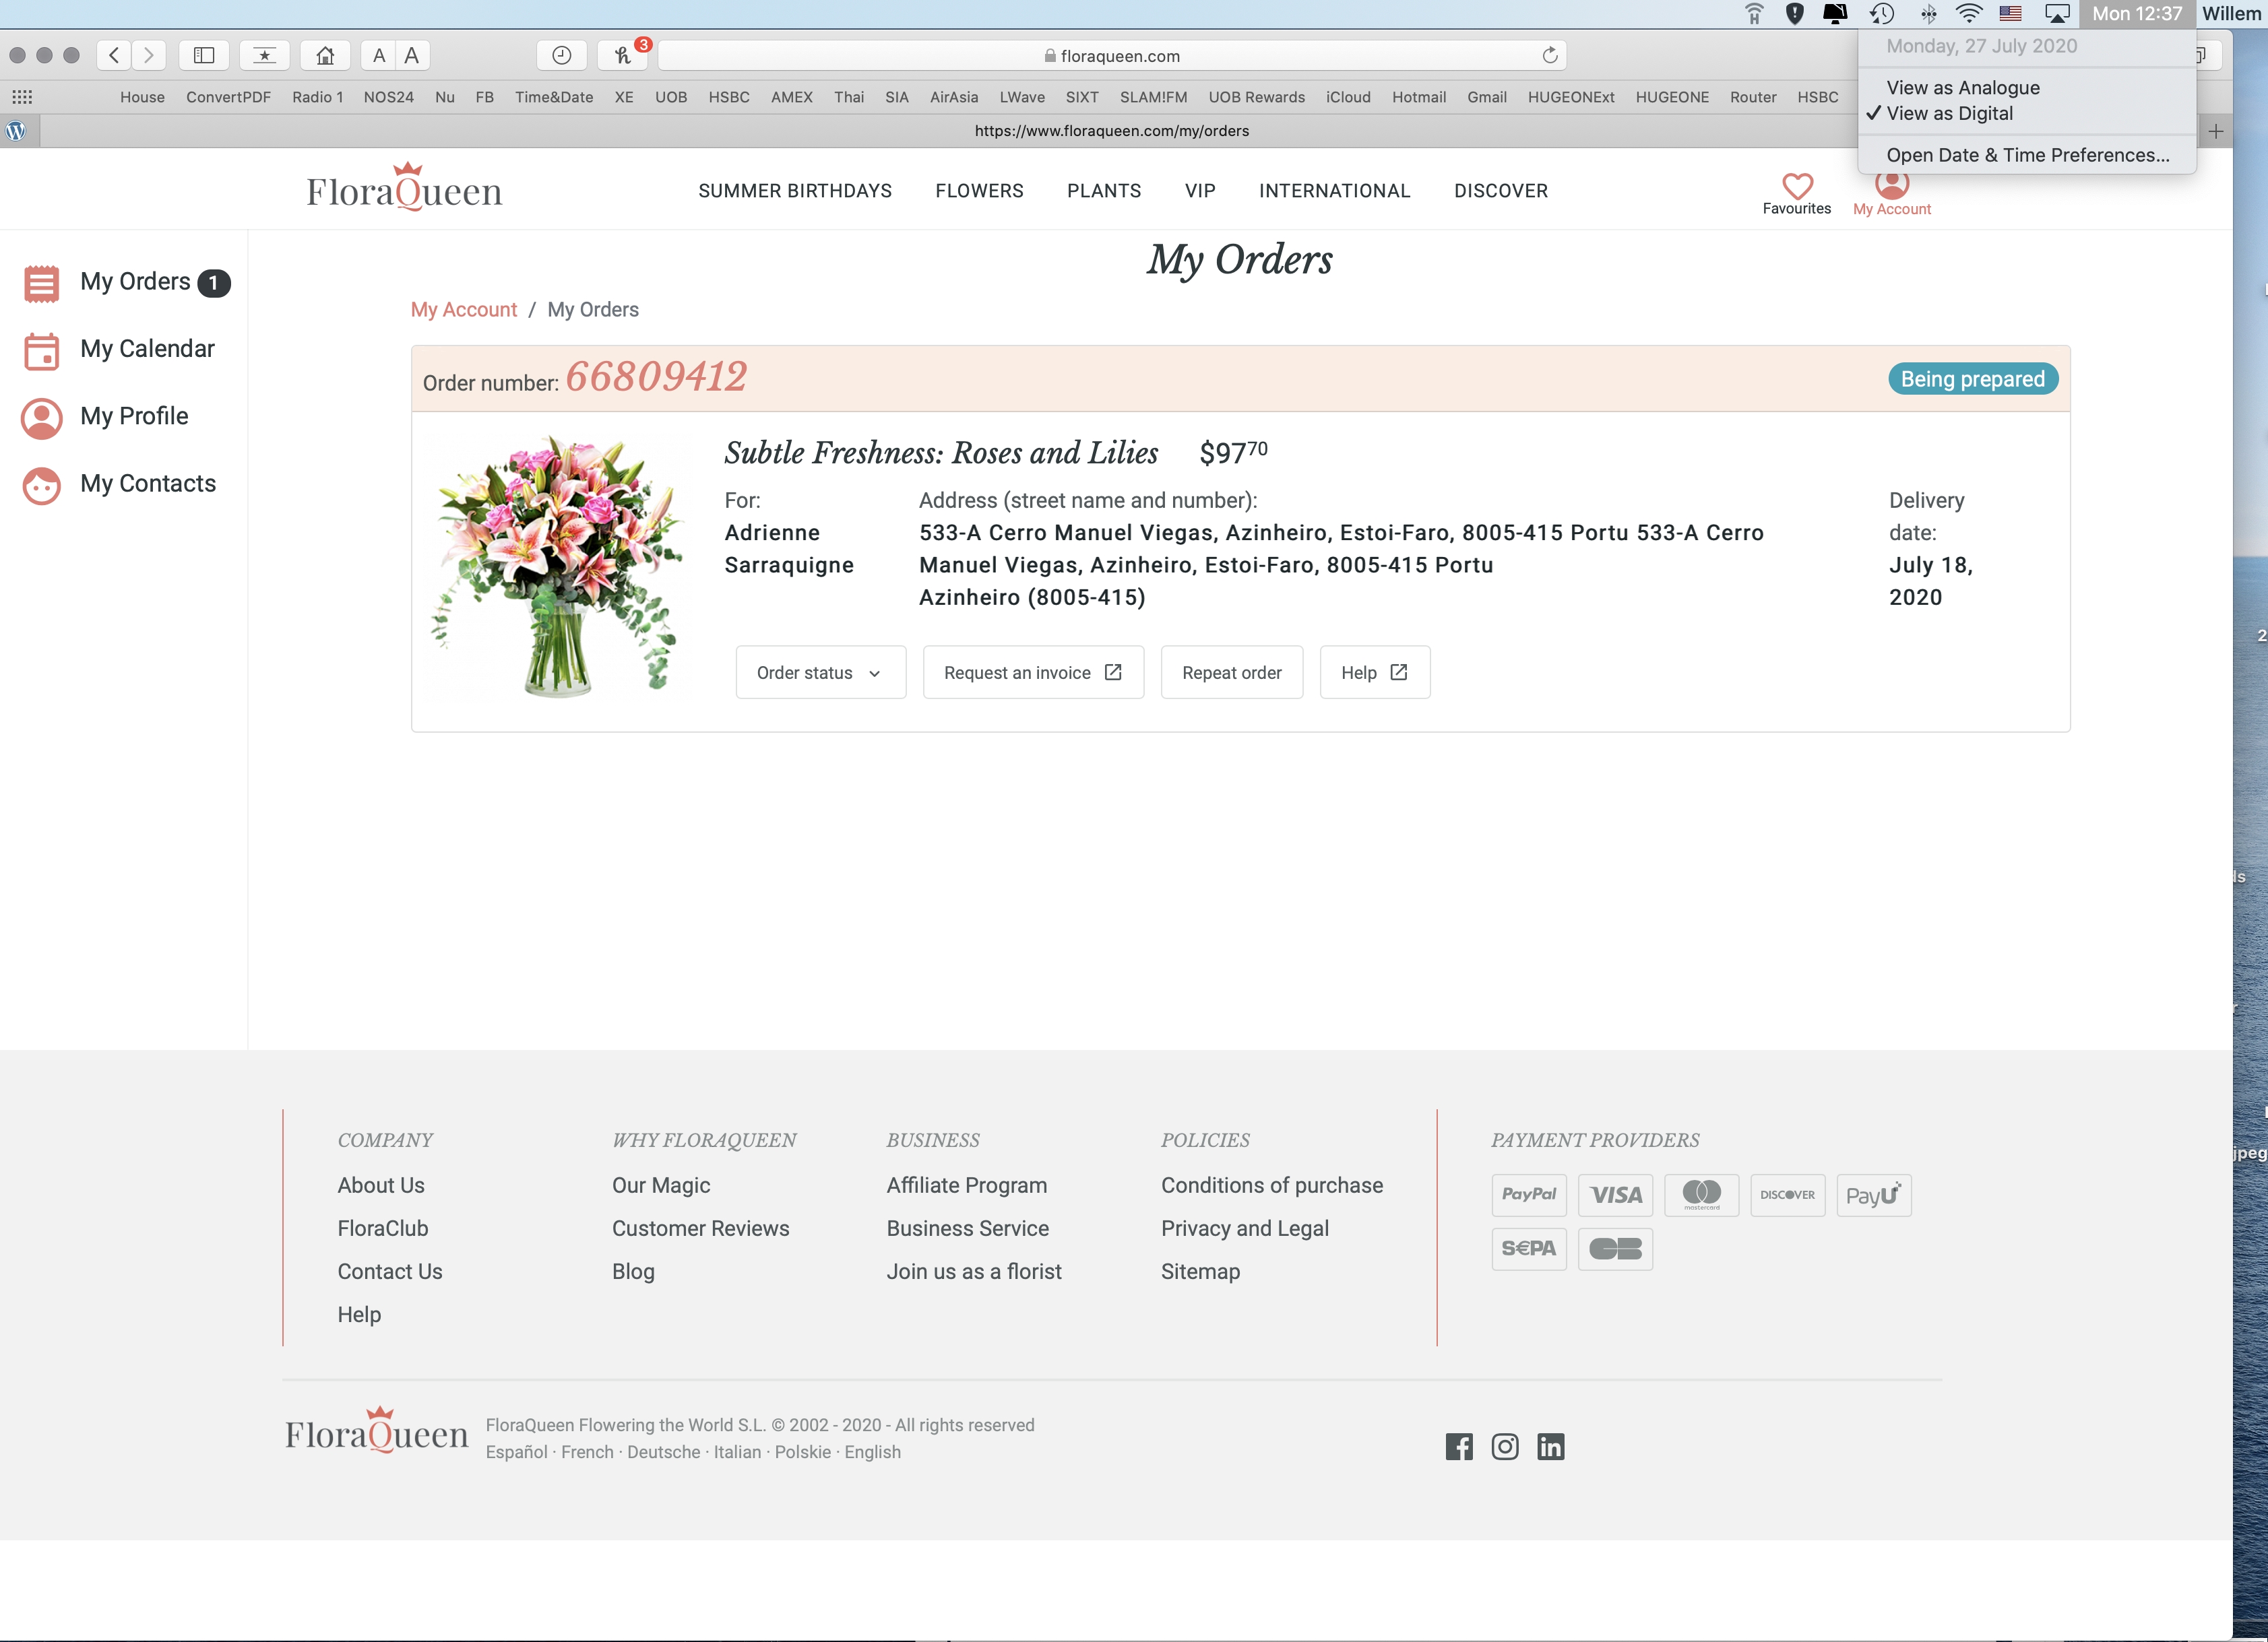Select View as Digital clock option

pos(1949,114)
